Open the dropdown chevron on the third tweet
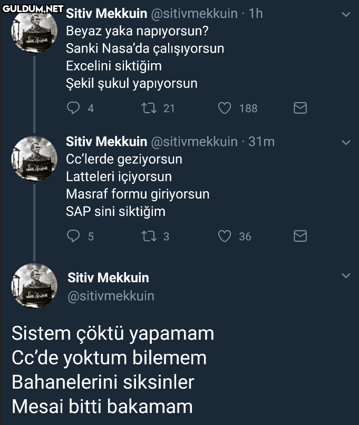The image size is (359, 425). (x=346, y=274)
